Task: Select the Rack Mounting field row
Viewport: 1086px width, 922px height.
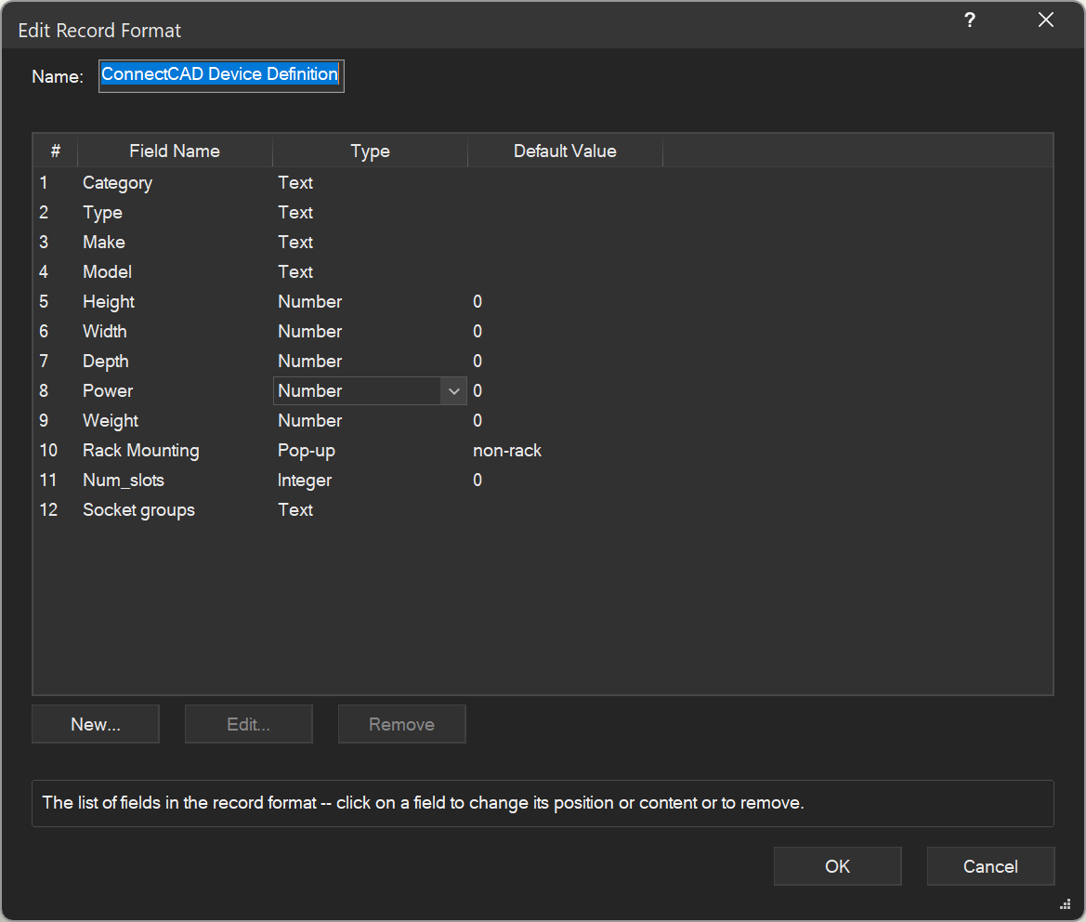Action: click(x=140, y=451)
